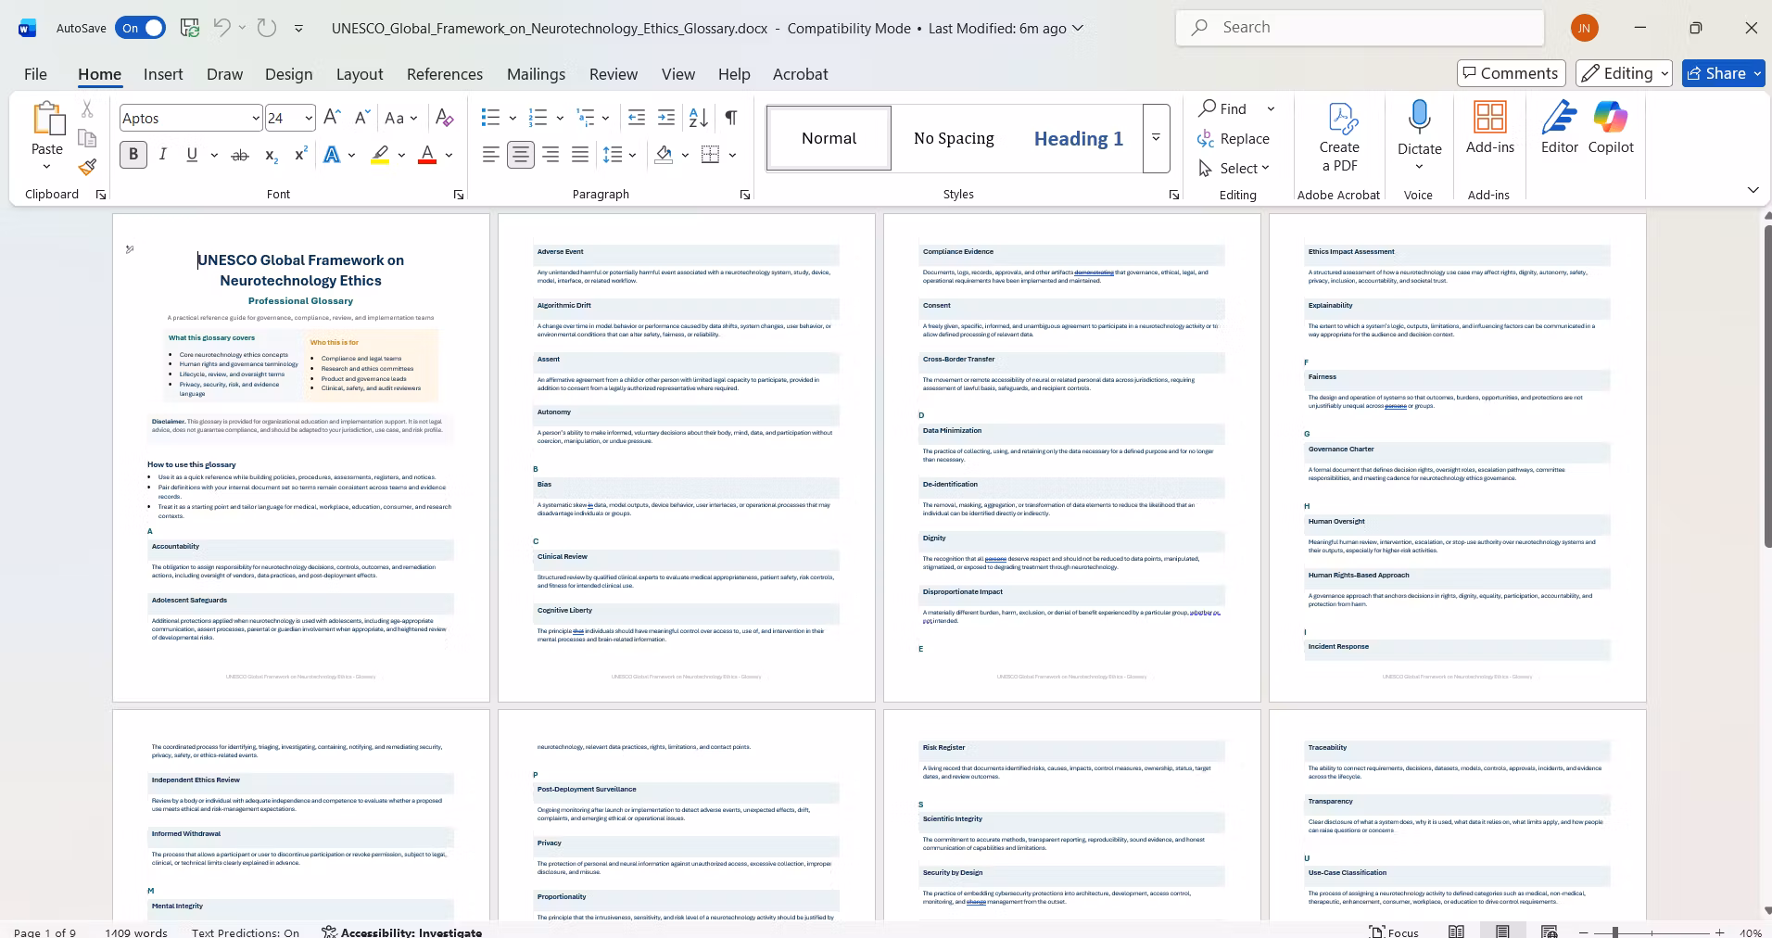This screenshot has height=938, width=1772.
Task: Click the Format Painter brush icon
Action: click(x=87, y=167)
